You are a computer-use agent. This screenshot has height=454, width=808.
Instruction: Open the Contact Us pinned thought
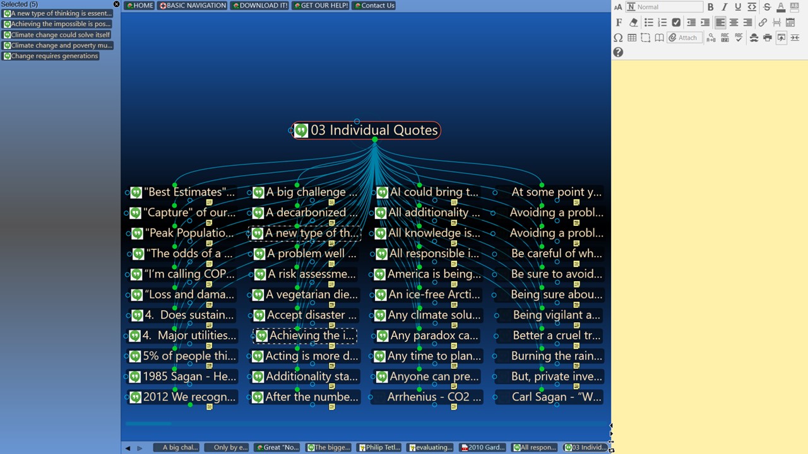[374, 6]
